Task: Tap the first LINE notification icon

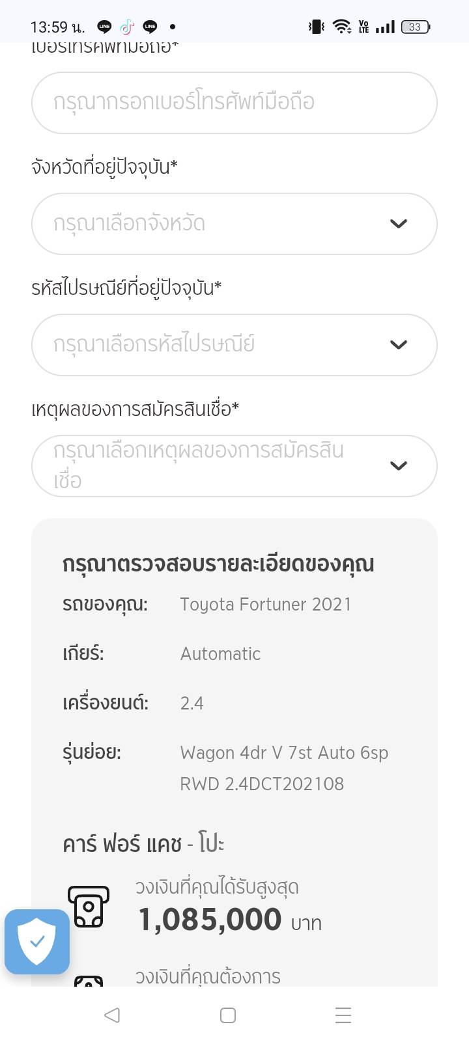Action: (104, 27)
